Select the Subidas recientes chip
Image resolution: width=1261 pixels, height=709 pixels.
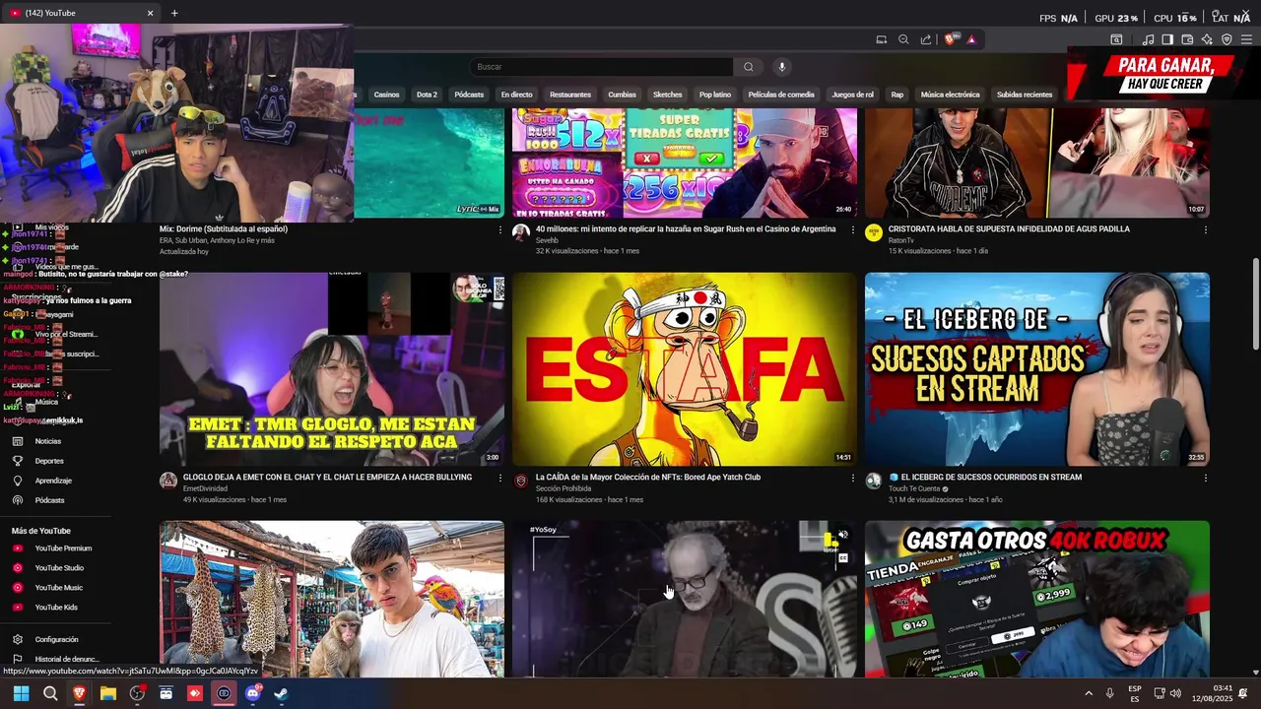click(1025, 95)
